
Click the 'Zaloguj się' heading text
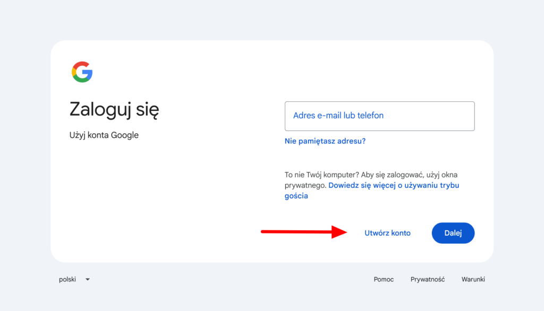[114, 110]
